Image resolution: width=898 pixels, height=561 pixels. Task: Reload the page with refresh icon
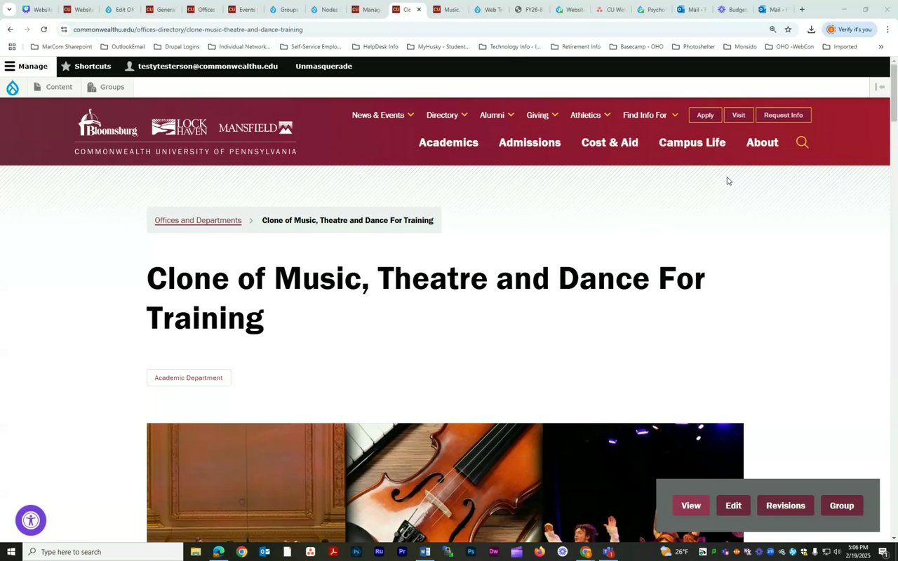tap(43, 29)
